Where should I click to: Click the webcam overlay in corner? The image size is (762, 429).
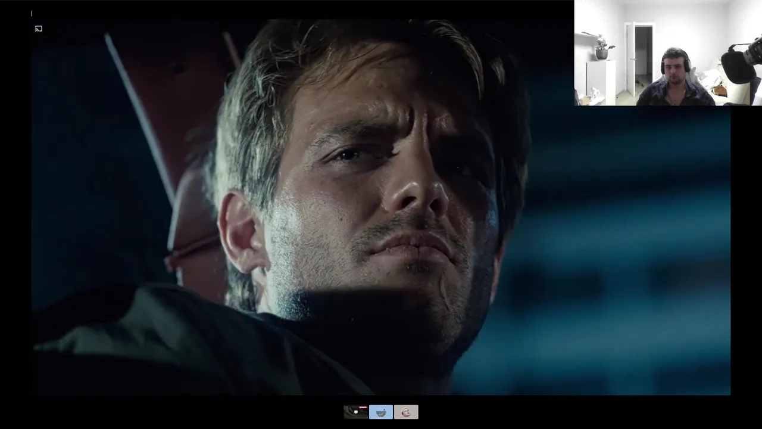click(668, 53)
